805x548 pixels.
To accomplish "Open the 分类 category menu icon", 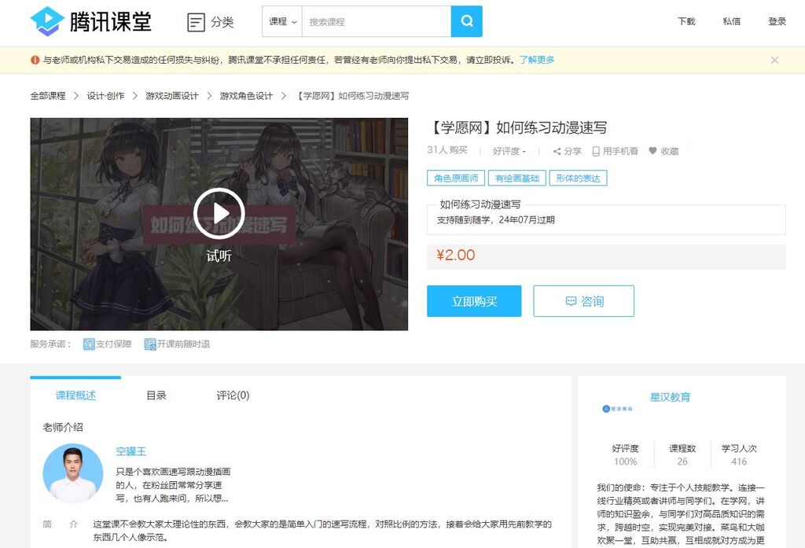I will click(196, 22).
